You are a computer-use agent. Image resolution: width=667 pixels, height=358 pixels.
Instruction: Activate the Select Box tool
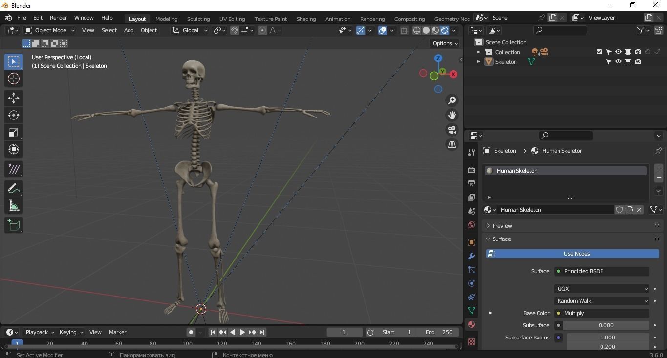pos(14,61)
